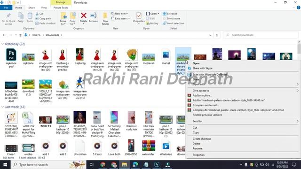Click Copy path in ribbon
Viewport: 301px width, 169px height.
tap(43, 18)
